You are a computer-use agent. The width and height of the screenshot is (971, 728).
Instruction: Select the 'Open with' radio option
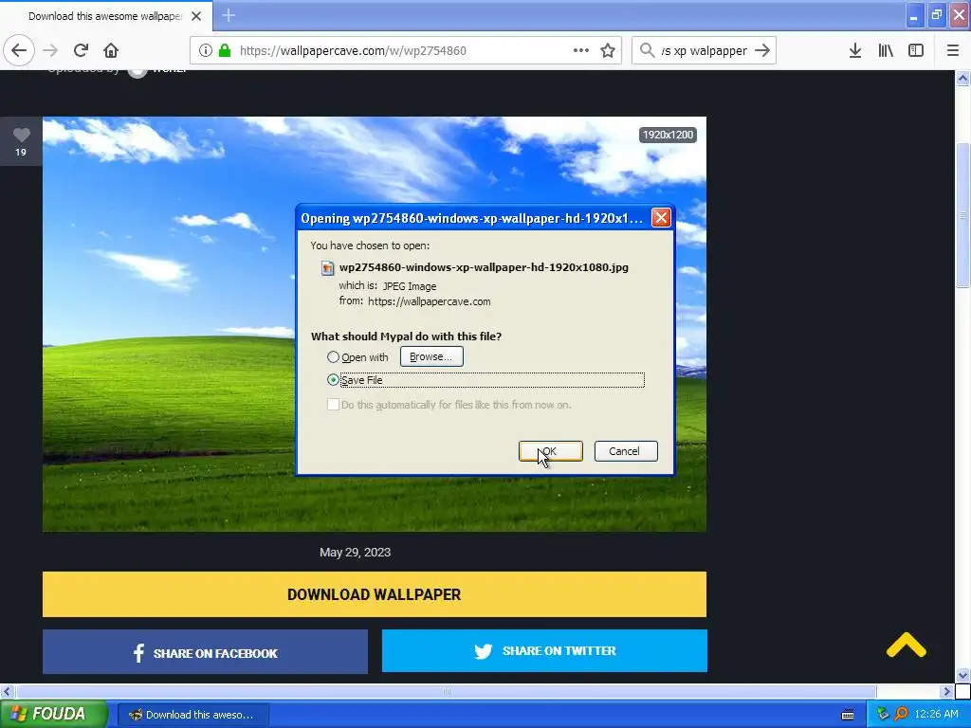click(x=333, y=357)
